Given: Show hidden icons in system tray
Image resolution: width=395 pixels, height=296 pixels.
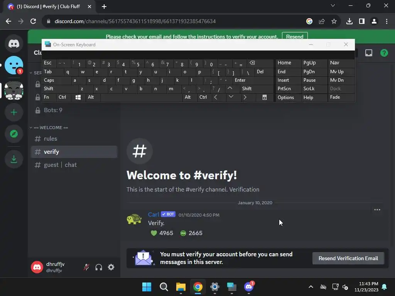Looking at the screenshot, I should [311, 287].
